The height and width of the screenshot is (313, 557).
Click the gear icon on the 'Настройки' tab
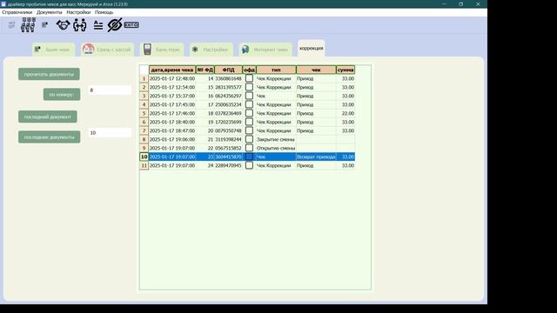195,50
